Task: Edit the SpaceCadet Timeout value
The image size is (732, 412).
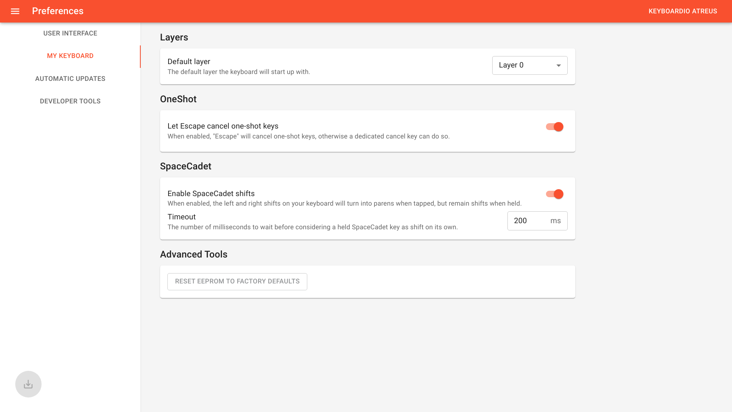Action: [528, 220]
